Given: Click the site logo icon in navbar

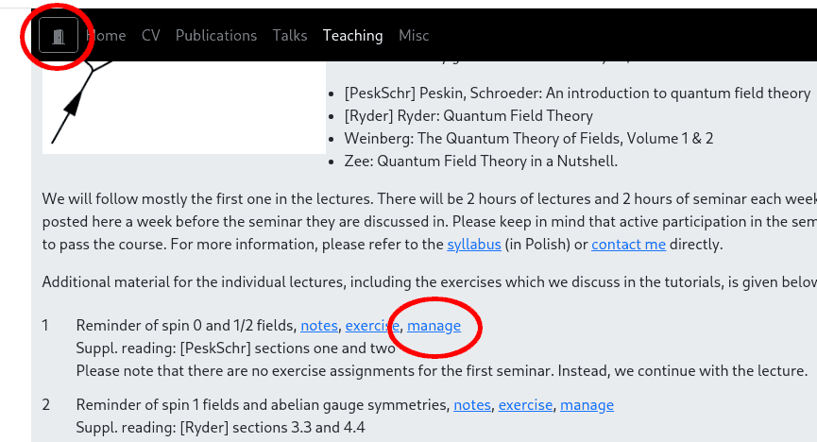Looking at the screenshot, I should click(59, 36).
